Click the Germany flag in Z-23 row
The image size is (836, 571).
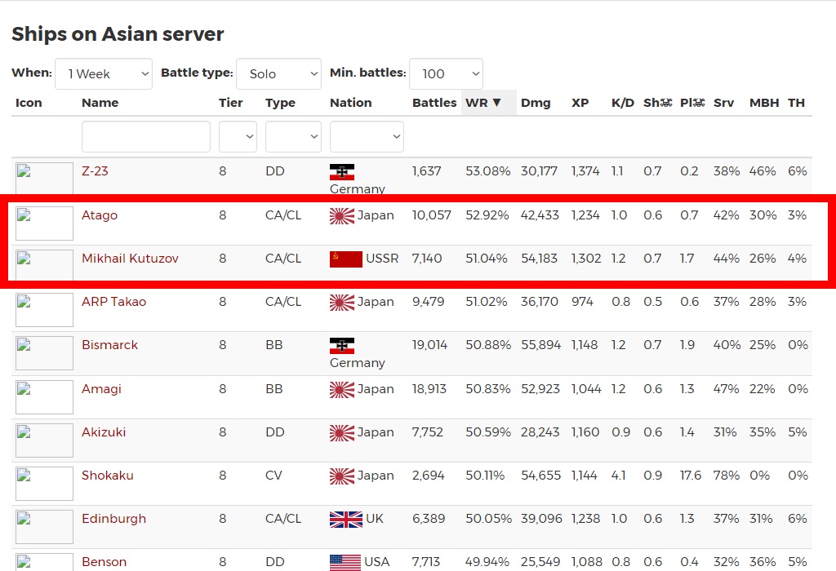point(341,172)
